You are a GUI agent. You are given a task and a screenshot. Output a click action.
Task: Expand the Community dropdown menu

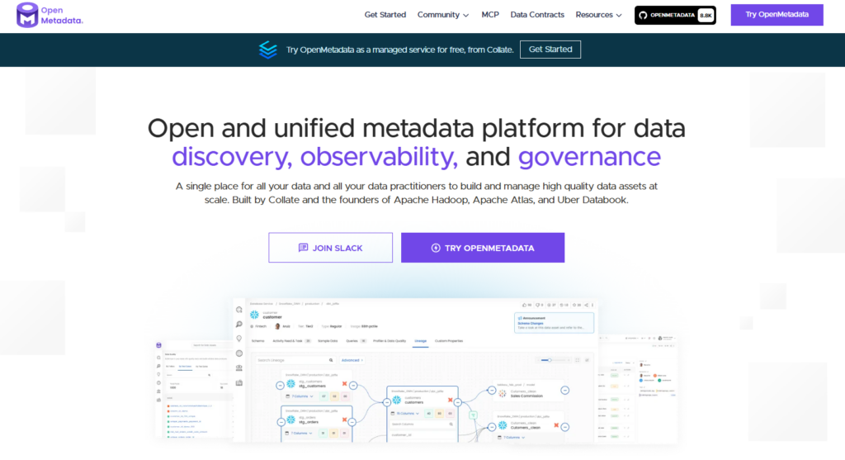[443, 15]
